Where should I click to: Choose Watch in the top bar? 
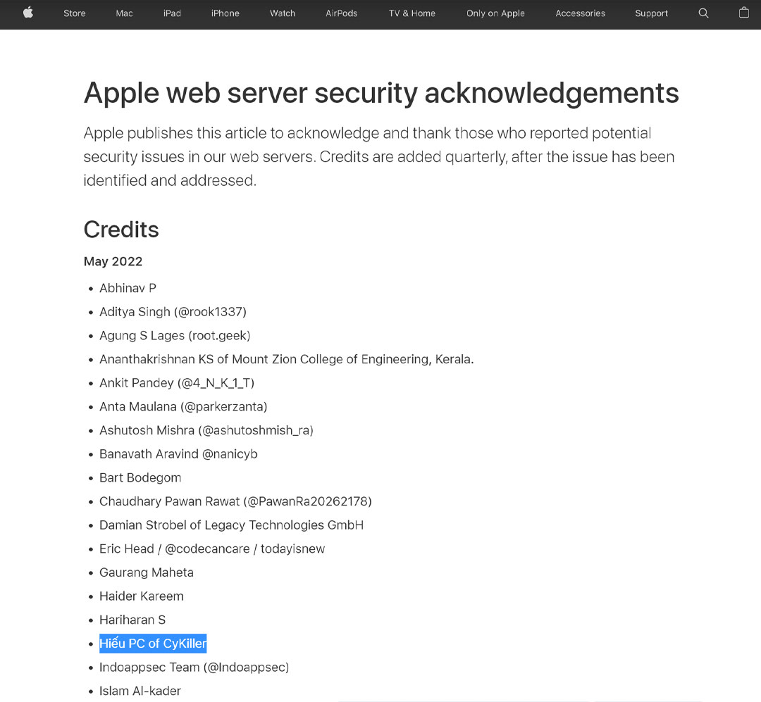coord(283,13)
